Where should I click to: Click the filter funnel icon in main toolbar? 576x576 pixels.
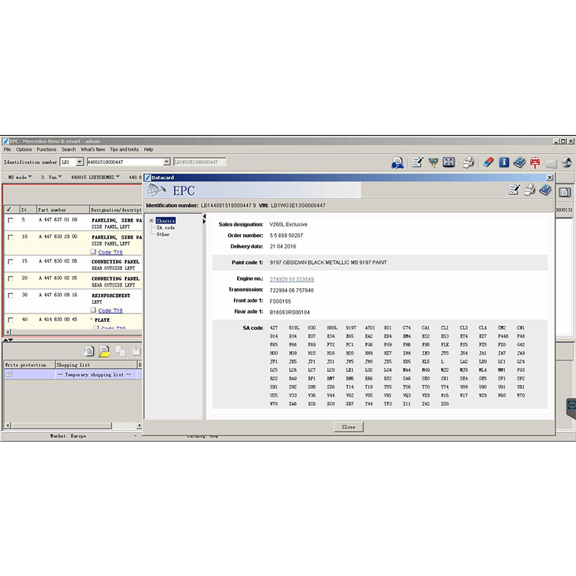tap(433, 162)
